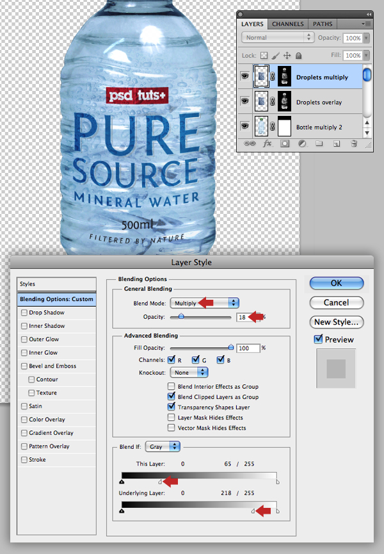Create a new group folder icon

point(319,143)
